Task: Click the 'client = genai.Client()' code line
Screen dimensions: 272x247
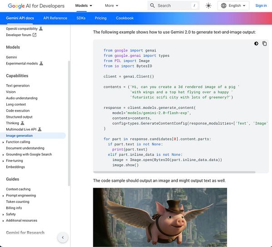Action: click(129, 76)
